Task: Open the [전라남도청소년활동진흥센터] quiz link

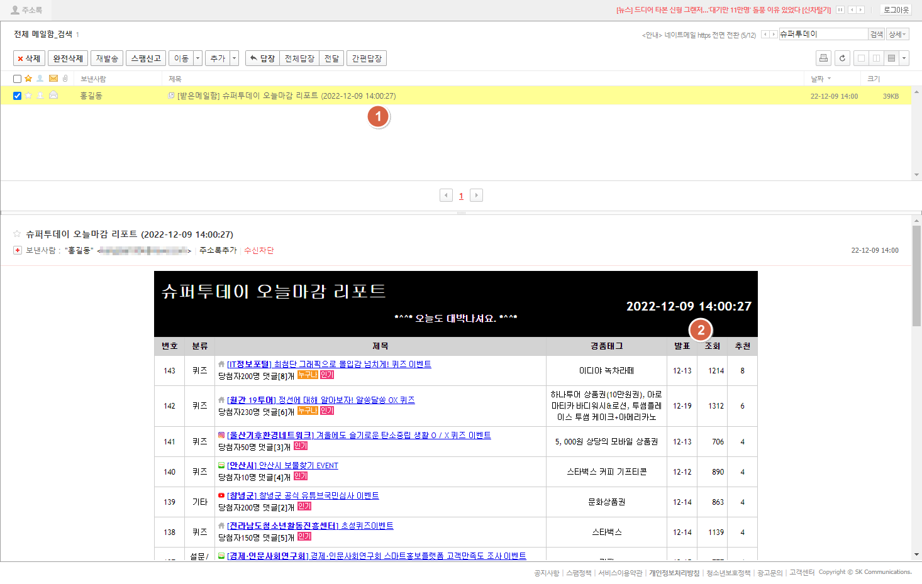Action: [310, 526]
